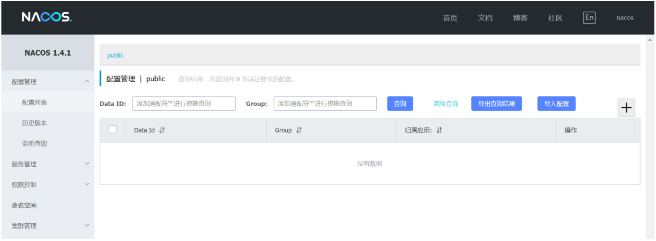This screenshot has height=241, width=656.
Task: Click the NACOS 1.4.1 version label
Action: point(48,53)
